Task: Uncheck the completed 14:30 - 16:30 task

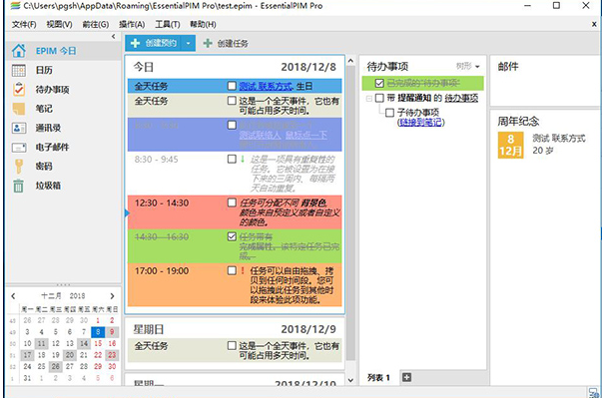Action: click(x=232, y=236)
